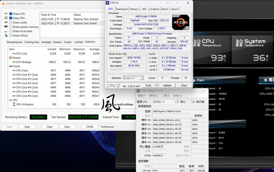The height and width of the screenshot is (172, 274).
Task: Open the Cooling Fans tab
Action: 32,42
